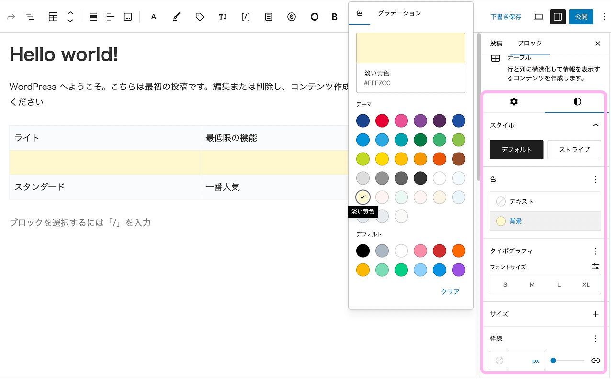This screenshot has width=611, height=382.
Task: Switch to the ブロック sidebar tab
Action: coord(530,44)
